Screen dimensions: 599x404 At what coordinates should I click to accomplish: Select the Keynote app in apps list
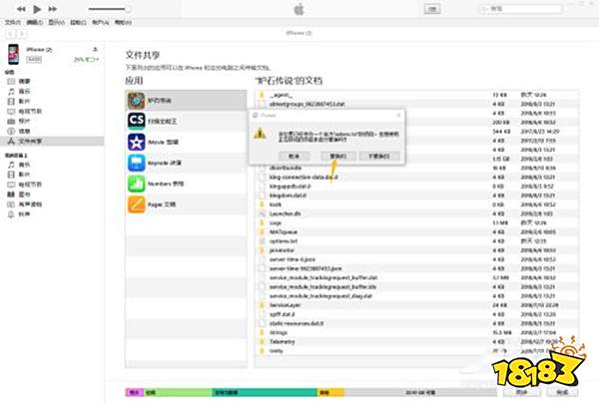tap(186, 163)
